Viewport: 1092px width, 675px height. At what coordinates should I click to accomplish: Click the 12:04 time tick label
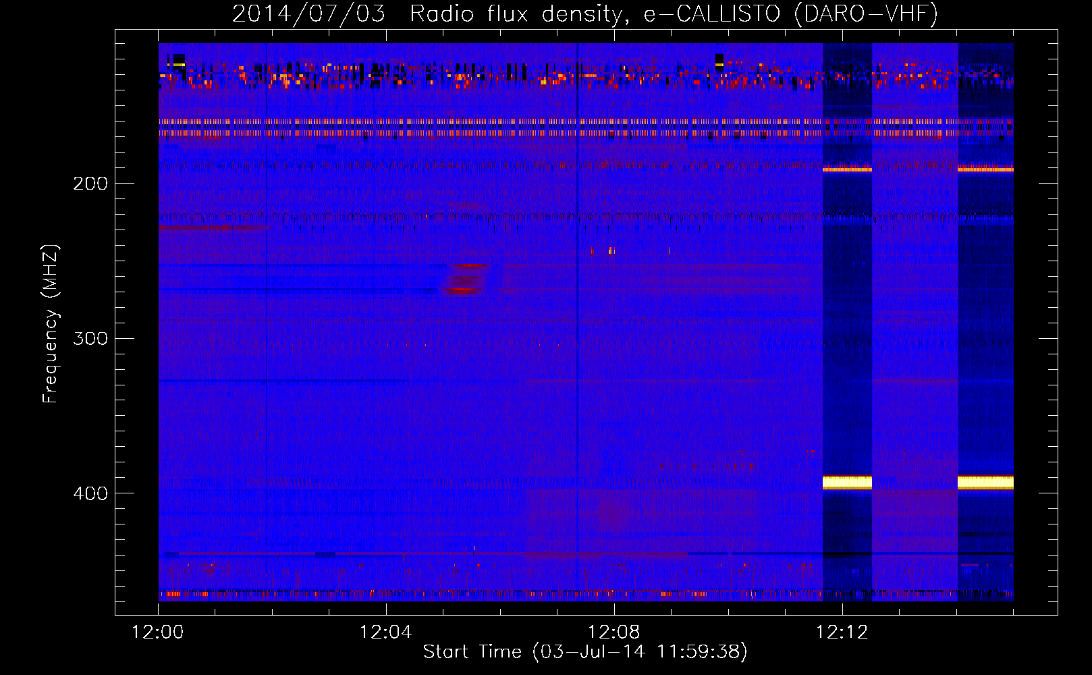[386, 632]
